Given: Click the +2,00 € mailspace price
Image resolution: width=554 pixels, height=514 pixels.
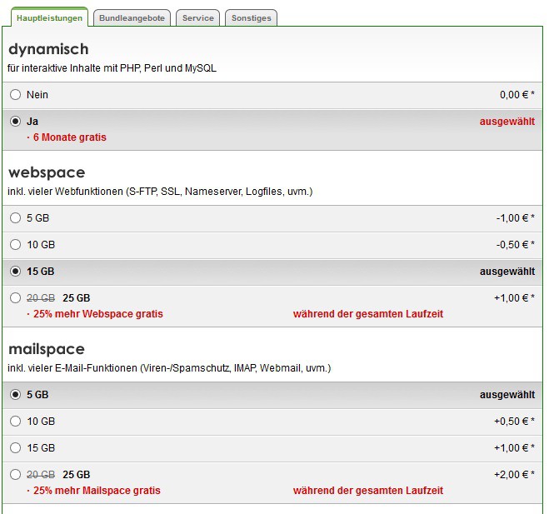Looking at the screenshot, I should pyautogui.click(x=514, y=475).
